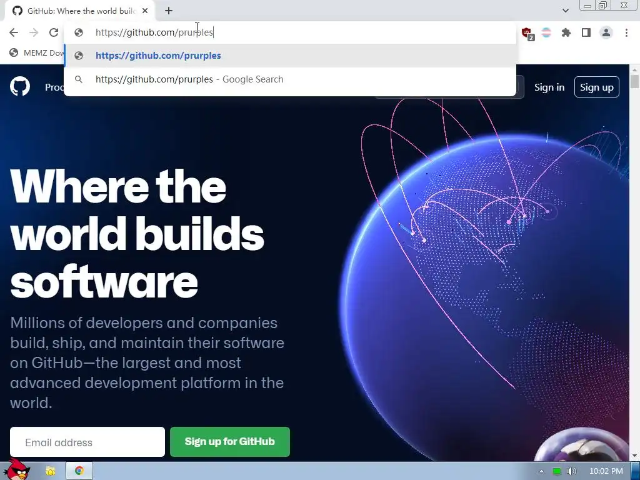
Task: Open the Chrome profile avatar
Action: [606, 32]
